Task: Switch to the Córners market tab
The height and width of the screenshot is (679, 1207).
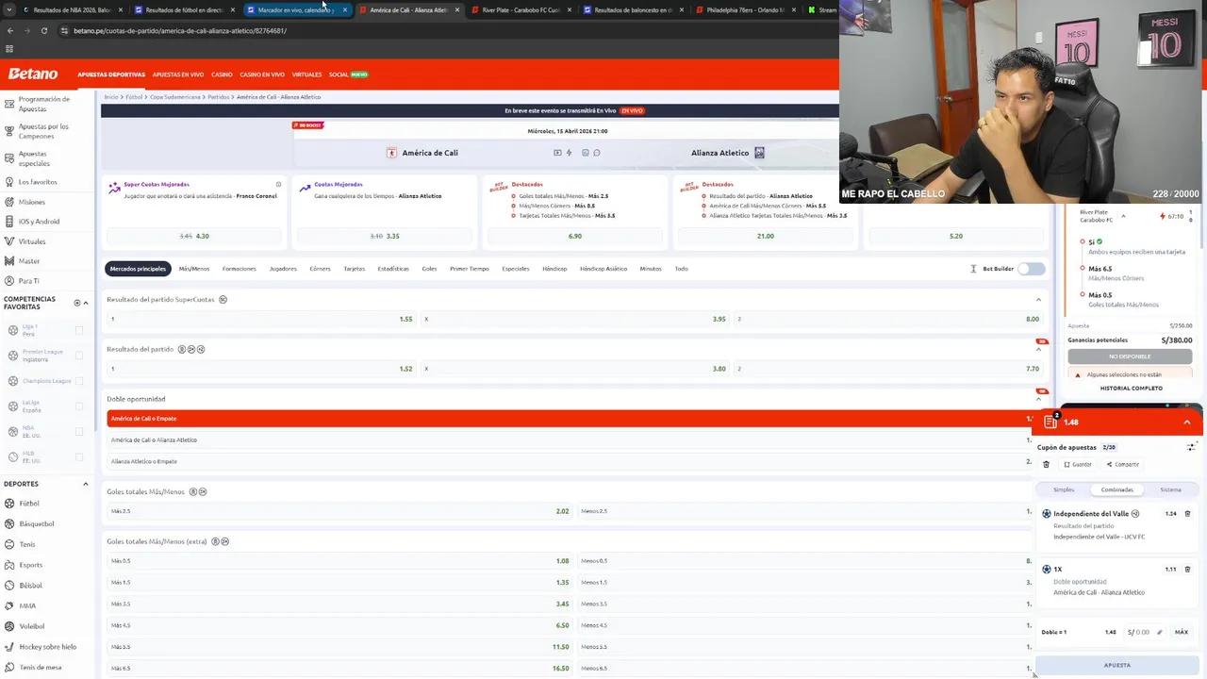Action: [x=320, y=269]
